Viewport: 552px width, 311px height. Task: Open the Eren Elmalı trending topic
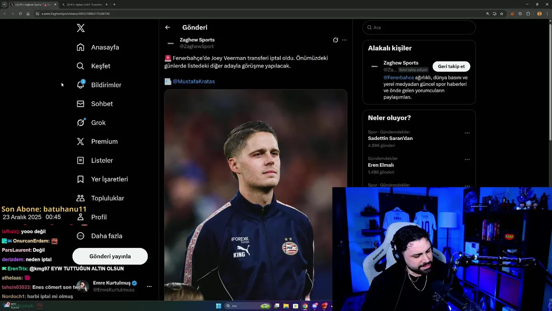click(381, 165)
